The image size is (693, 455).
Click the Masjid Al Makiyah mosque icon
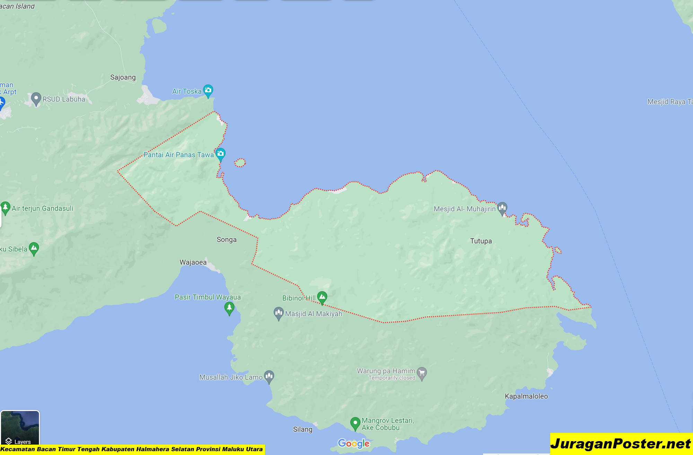279,313
